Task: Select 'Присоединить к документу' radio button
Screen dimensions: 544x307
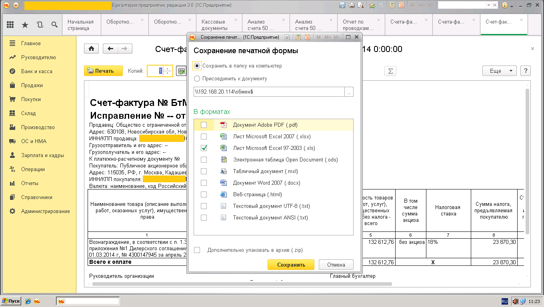Action: point(197,78)
